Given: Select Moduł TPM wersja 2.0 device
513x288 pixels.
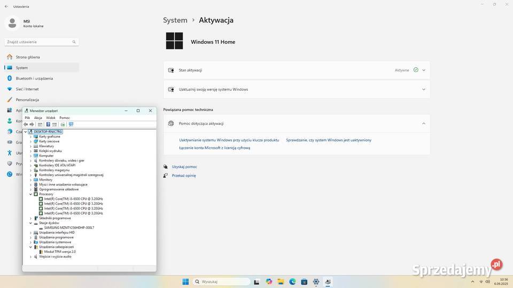Looking at the screenshot, I should tap(60, 252).
